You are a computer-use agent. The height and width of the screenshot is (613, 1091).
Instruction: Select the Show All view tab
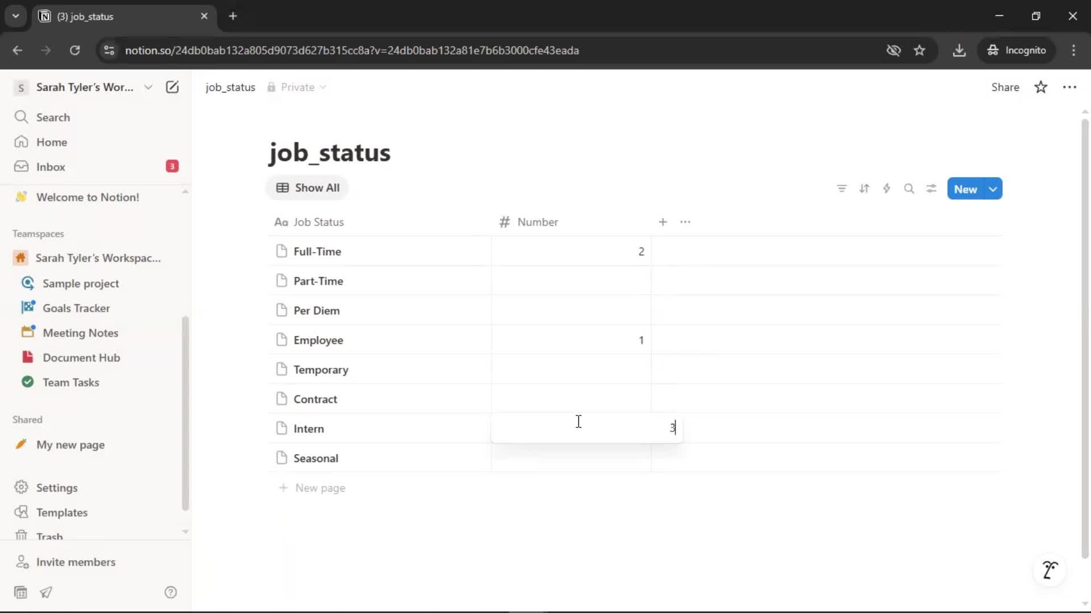tap(307, 188)
